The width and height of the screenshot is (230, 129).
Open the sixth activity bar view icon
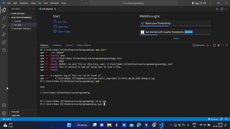pos(4,50)
